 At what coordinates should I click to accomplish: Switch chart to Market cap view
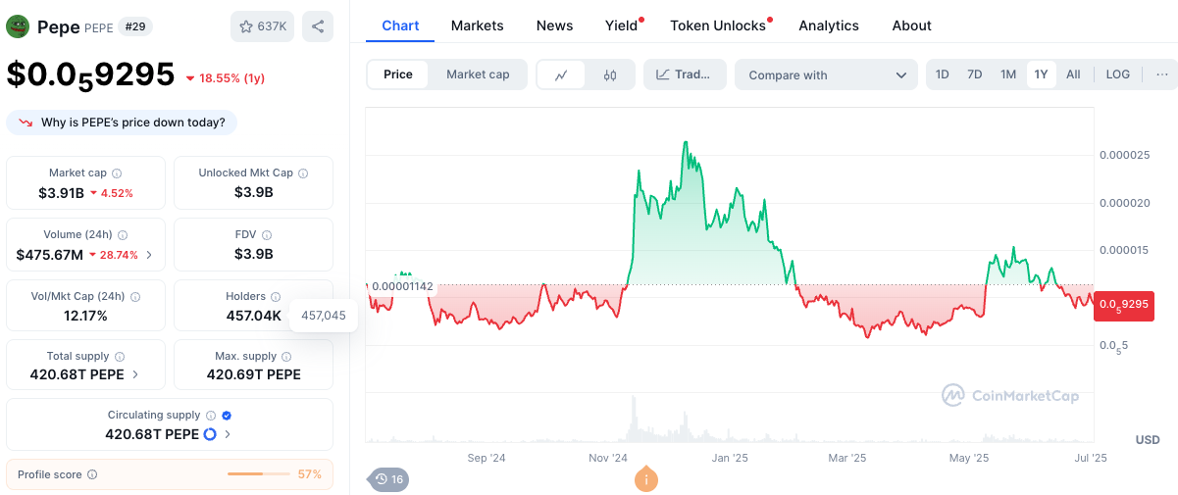(478, 74)
